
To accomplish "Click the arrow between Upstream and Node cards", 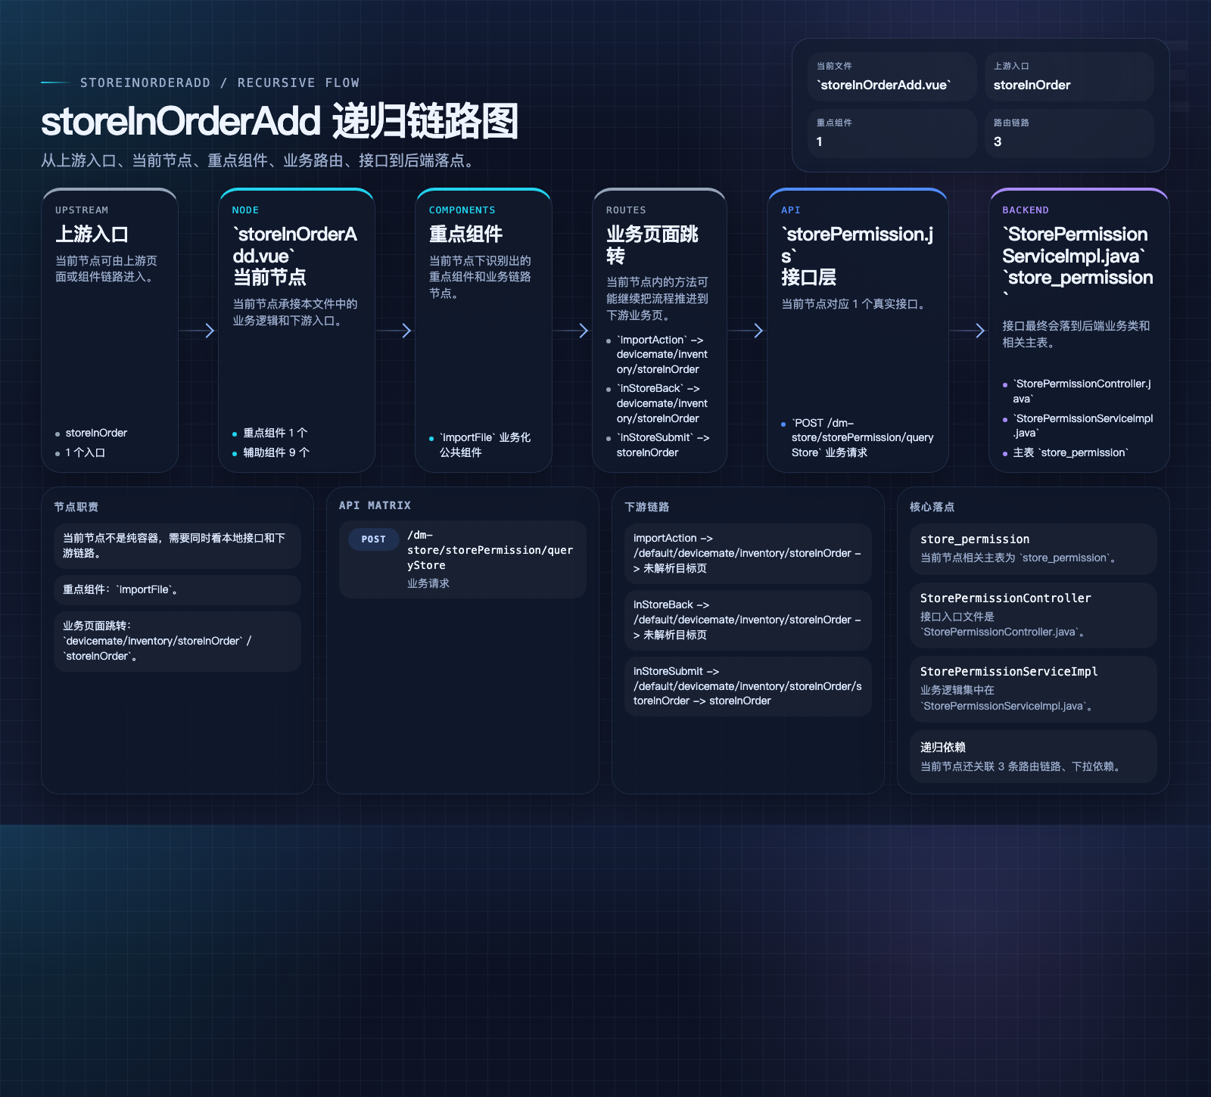I will point(198,331).
